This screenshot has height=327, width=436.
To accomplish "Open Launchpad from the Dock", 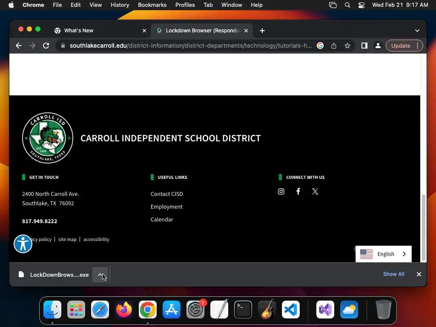I will pyautogui.click(x=76, y=310).
